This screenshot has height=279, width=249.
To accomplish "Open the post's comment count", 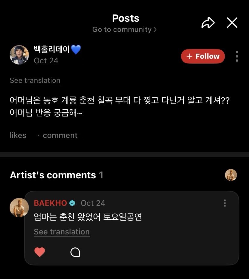I will tap(60, 135).
